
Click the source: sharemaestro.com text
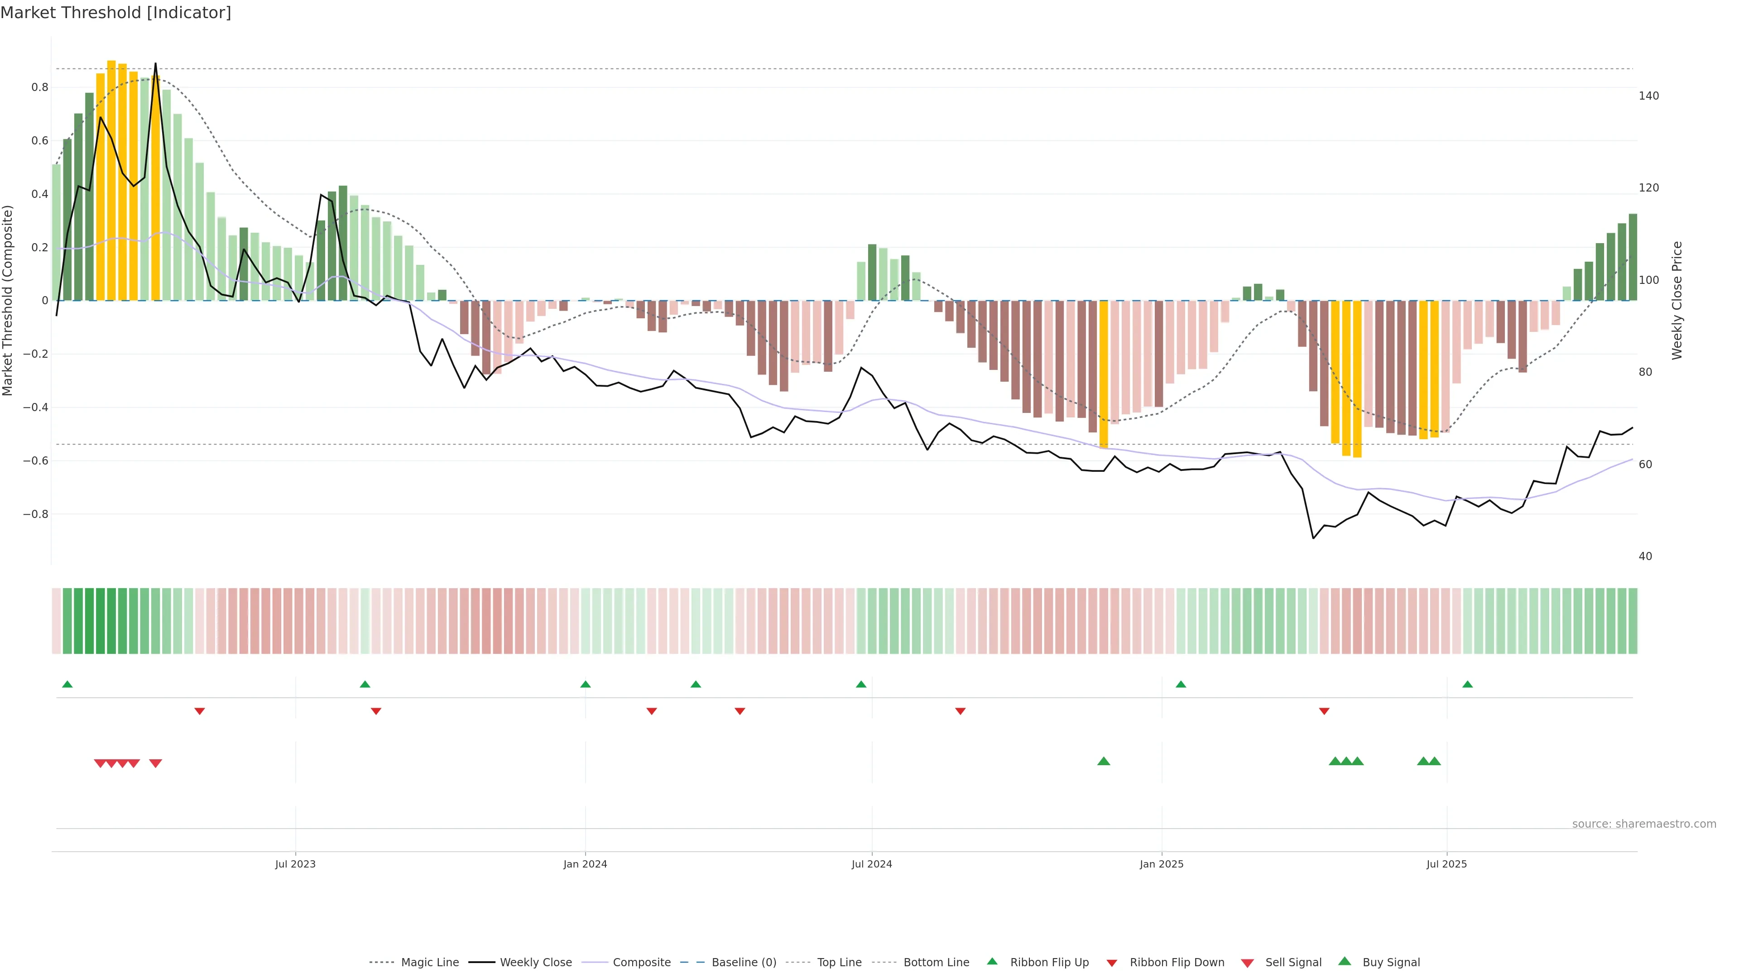1644,824
